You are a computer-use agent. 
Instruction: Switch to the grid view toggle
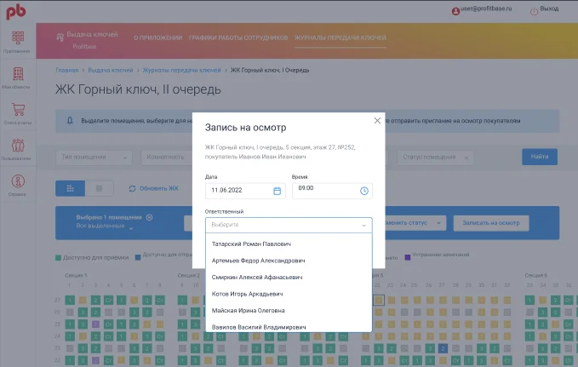click(x=70, y=188)
